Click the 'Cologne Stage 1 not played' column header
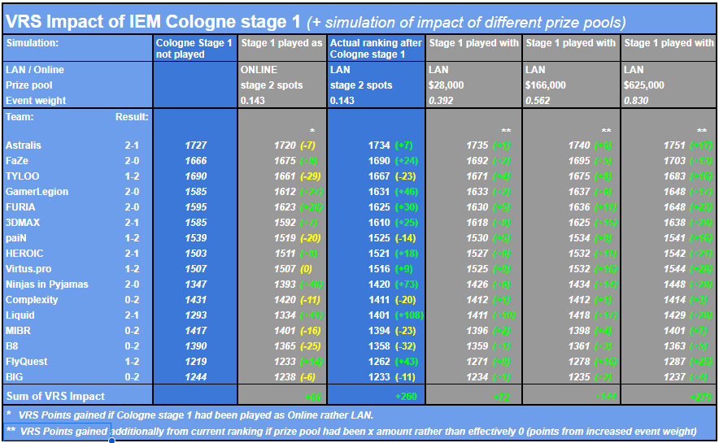 (195, 48)
